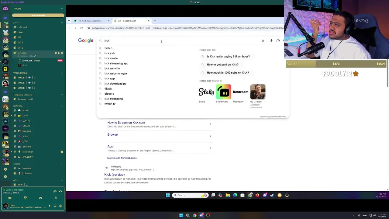Click share your screen icon in Discord
This screenshot has width=389, height=219.
(x=25, y=198)
